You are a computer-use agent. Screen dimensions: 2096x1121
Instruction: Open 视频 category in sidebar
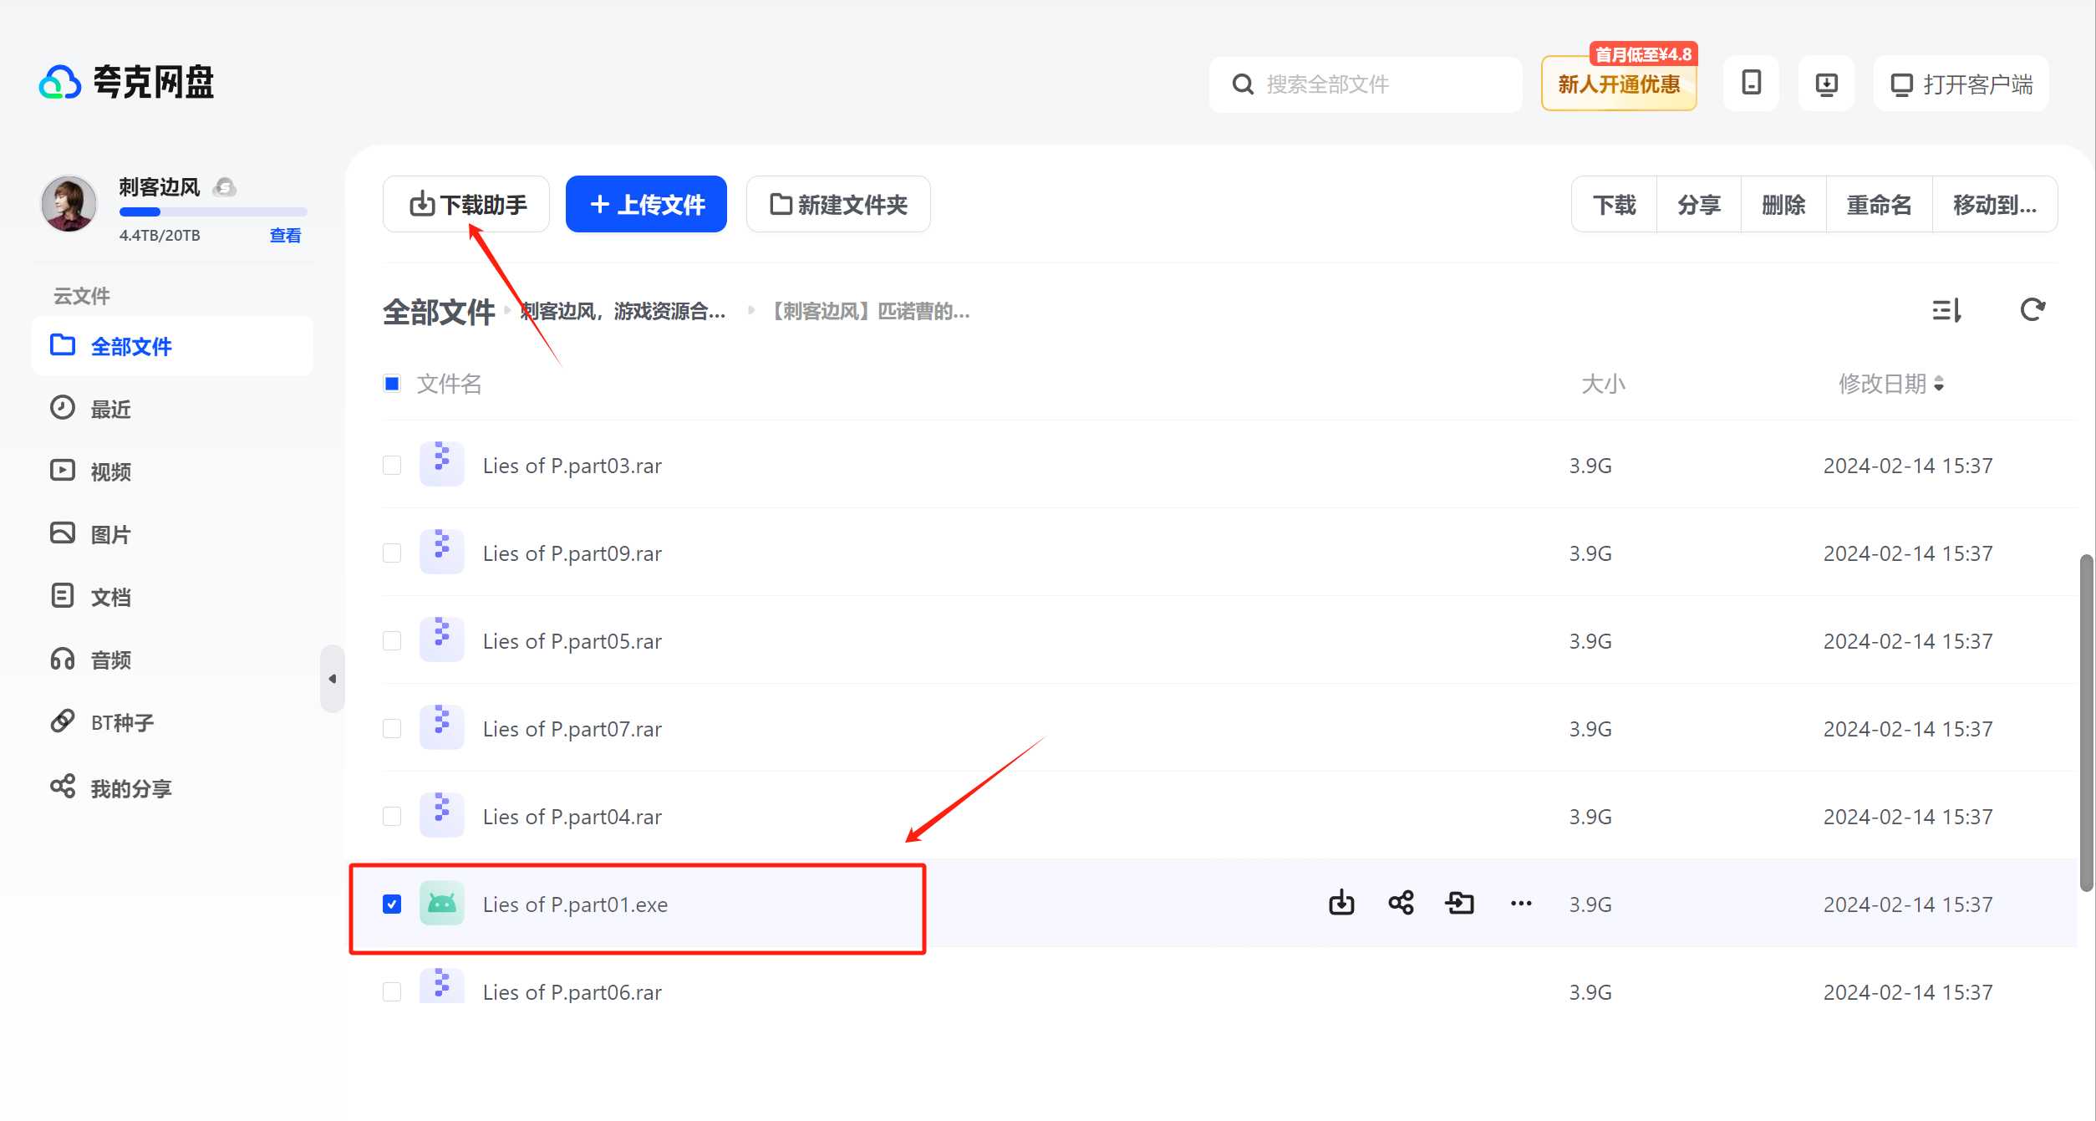[x=172, y=471]
